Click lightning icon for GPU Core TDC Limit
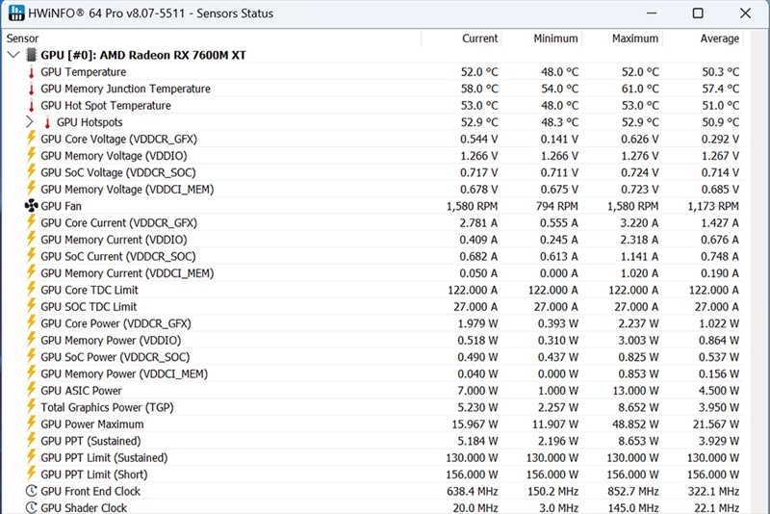The width and height of the screenshot is (770, 514). pyautogui.click(x=31, y=289)
